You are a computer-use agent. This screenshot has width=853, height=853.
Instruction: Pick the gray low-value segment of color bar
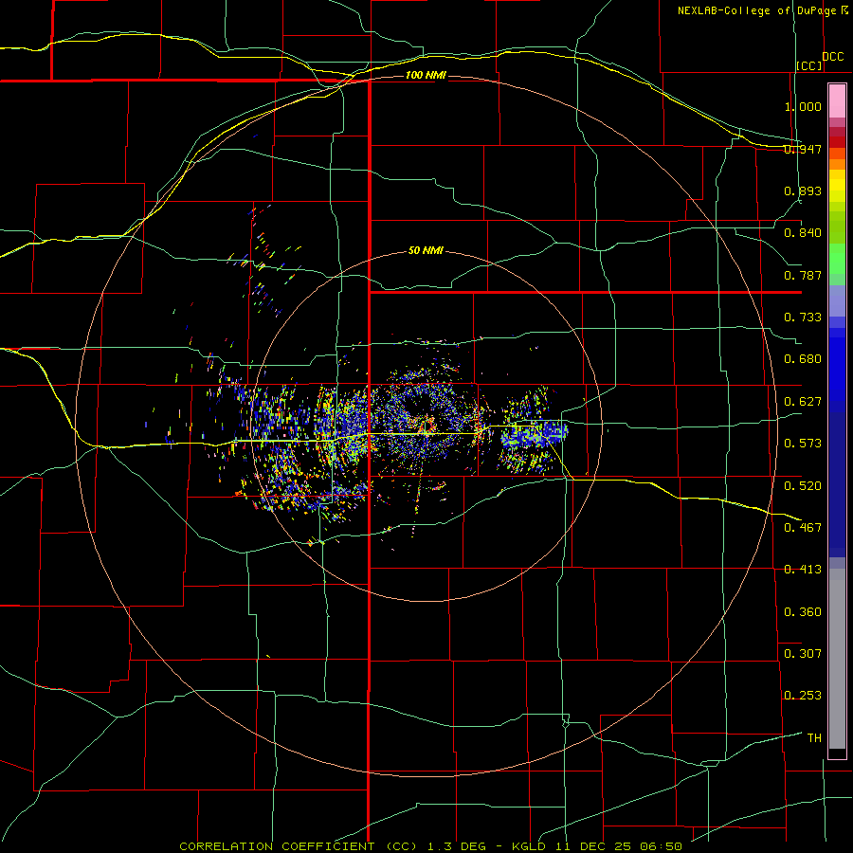pos(837,659)
